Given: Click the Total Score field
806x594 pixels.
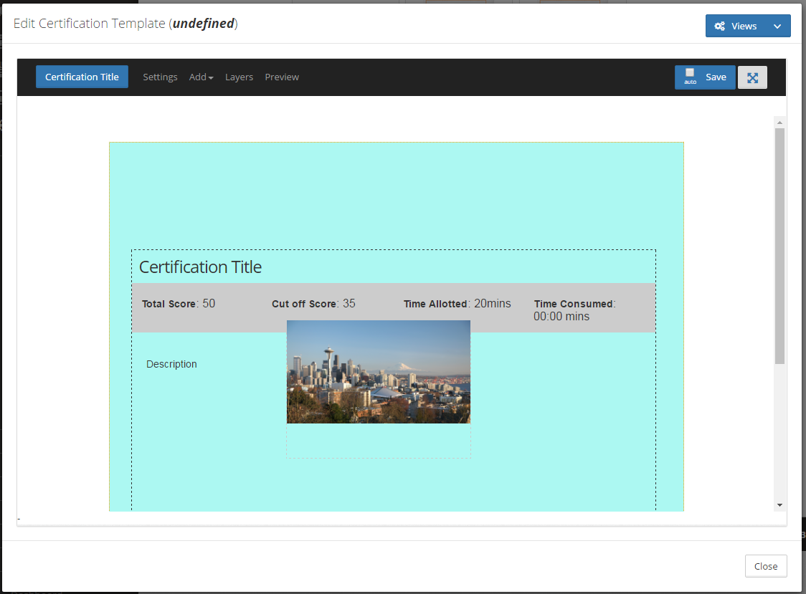Looking at the screenshot, I should pyautogui.click(x=179, y=304).
